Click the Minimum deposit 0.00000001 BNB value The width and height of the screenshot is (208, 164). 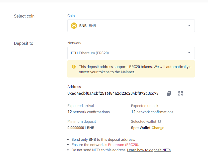coord(81,128)
